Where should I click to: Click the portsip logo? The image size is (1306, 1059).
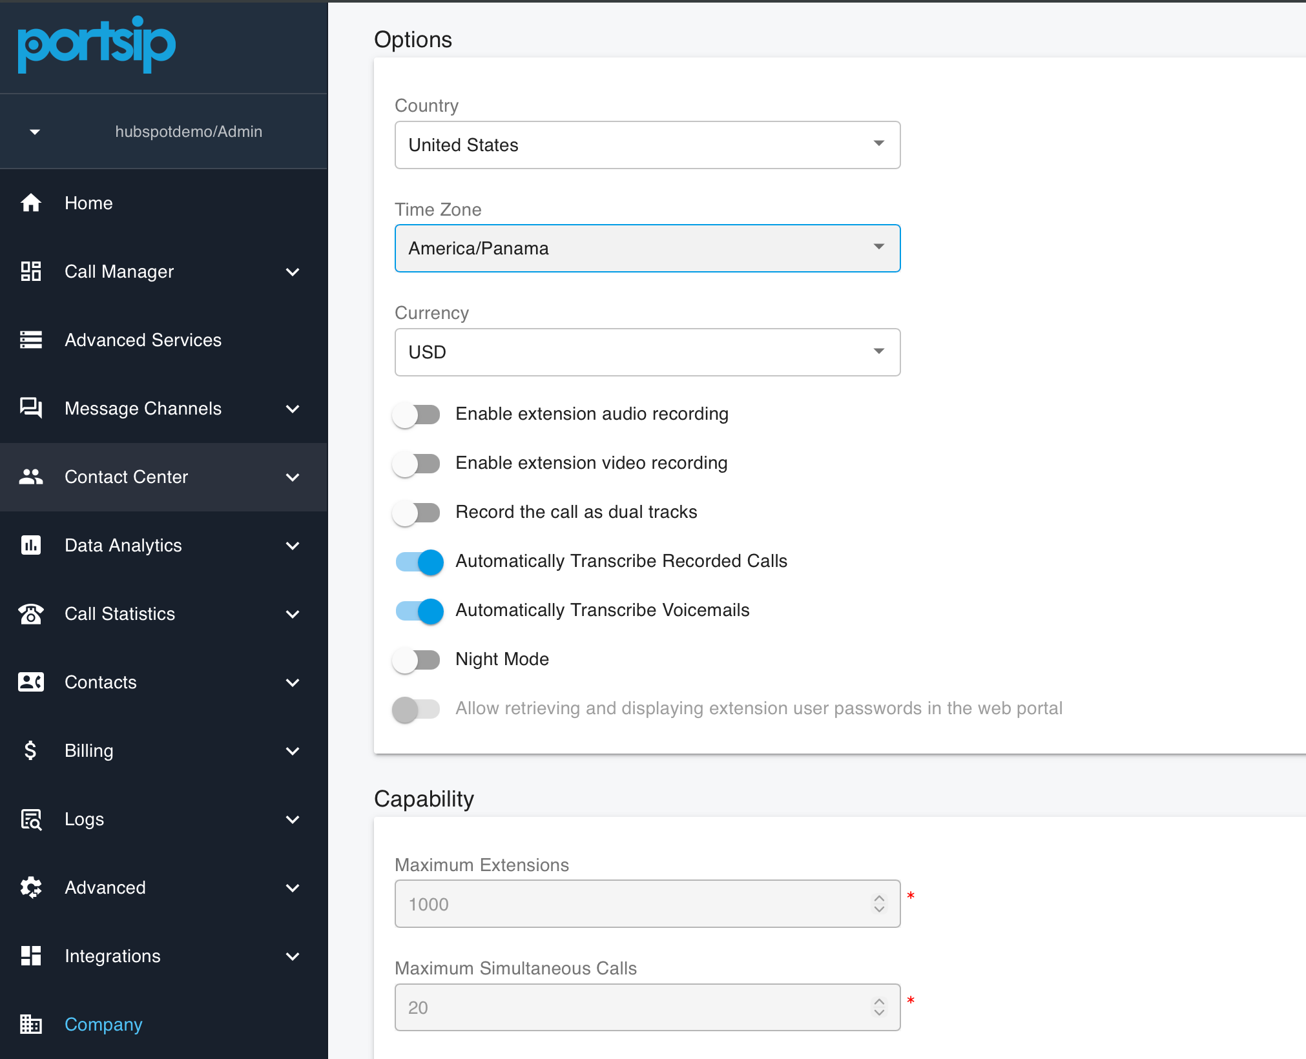(97, 45)
